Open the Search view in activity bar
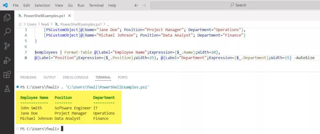Image resolution: width=320 pixels, height=134 pixels. click(7, 32)
